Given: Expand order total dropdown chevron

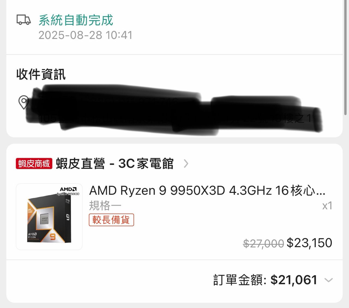Looking at the screenshot, I should [329, 280].
